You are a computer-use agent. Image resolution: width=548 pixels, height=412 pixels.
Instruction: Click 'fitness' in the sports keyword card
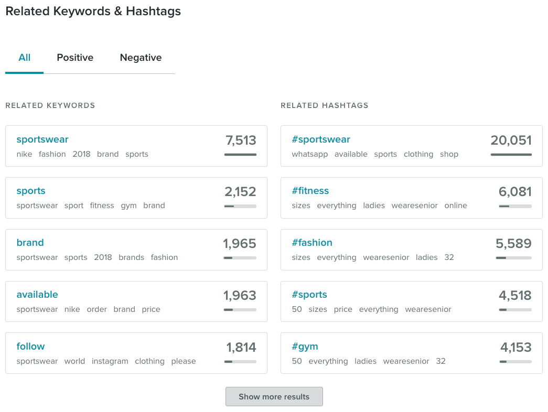tap(102, 205)
